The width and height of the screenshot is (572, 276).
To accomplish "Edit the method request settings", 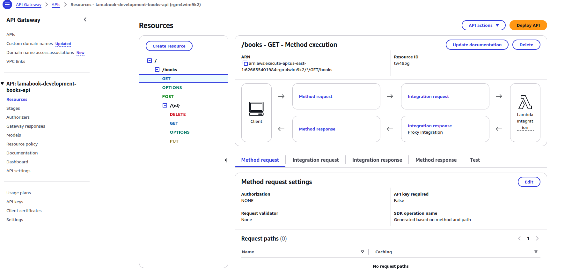I will (x=529, y=182).
